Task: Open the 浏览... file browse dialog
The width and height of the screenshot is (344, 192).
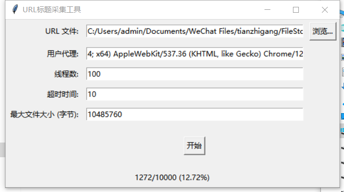Action: (x=323, y=31)
